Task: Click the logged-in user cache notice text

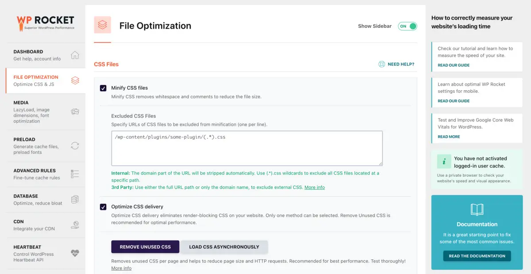Action: pyautogui.click(x=481, y=162)
